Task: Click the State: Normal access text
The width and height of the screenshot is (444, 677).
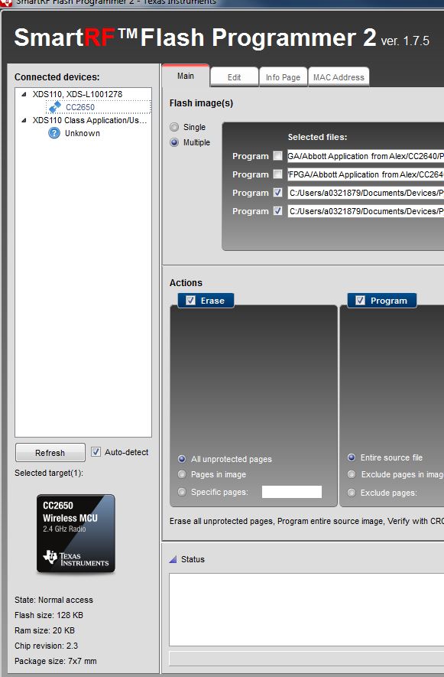Action: 54,601
